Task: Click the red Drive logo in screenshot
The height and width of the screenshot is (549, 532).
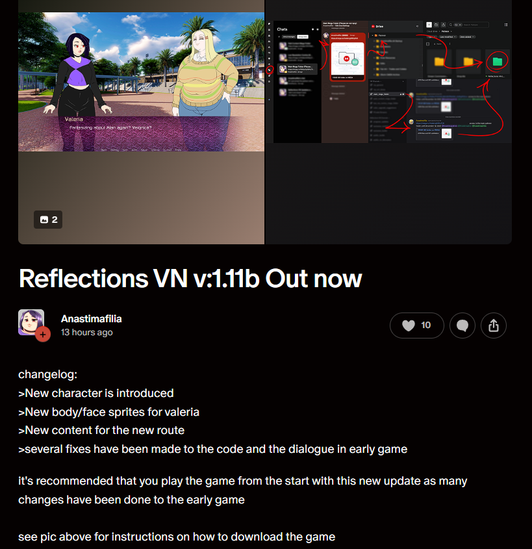Action: pyautogui.click(x=373, y=26)
